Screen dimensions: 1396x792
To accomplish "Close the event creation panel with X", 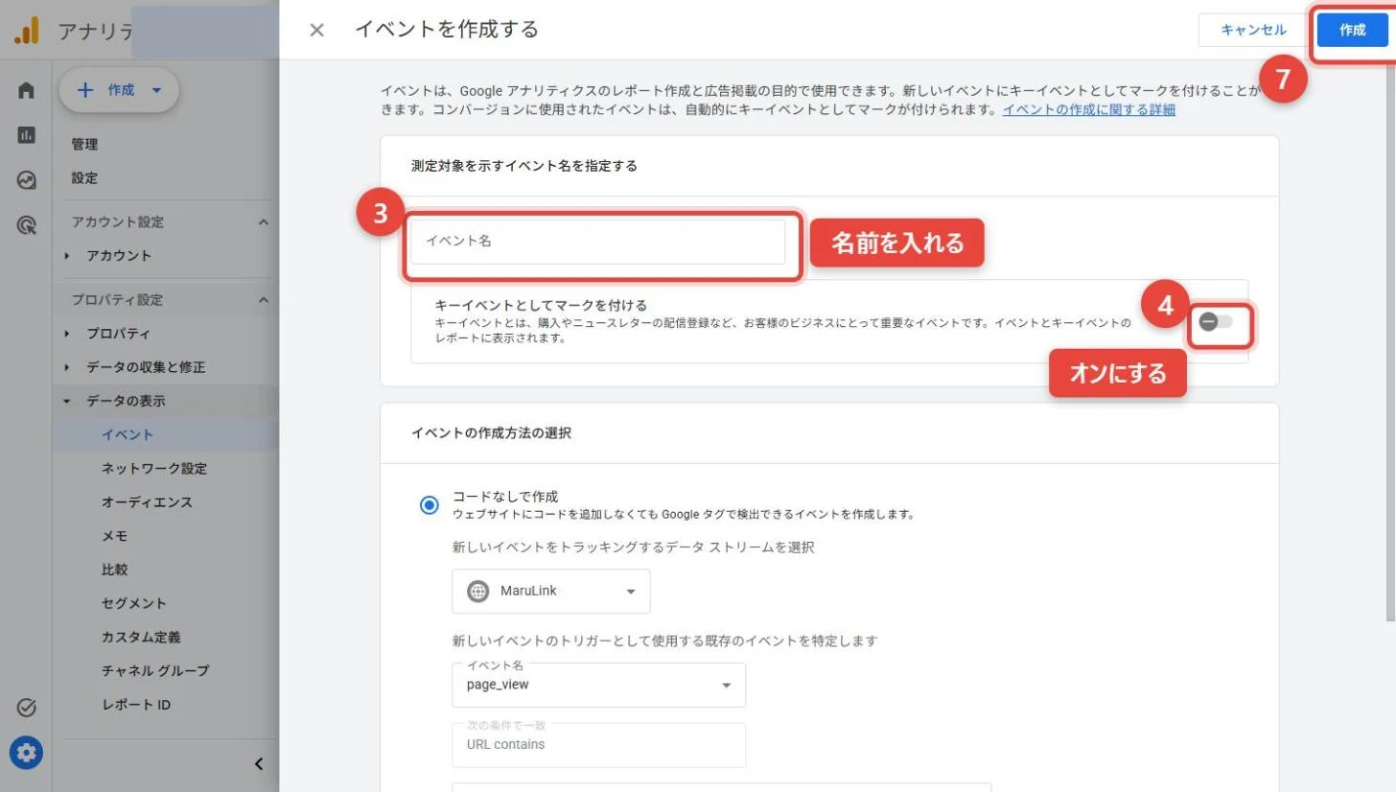I will click(316, 31).
